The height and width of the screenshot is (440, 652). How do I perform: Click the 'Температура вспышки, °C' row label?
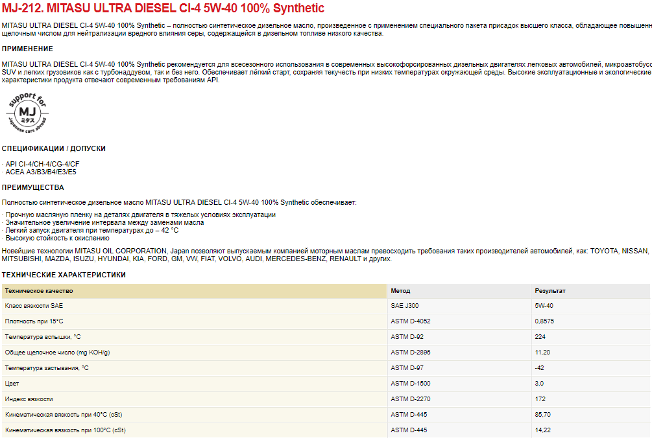43,336
